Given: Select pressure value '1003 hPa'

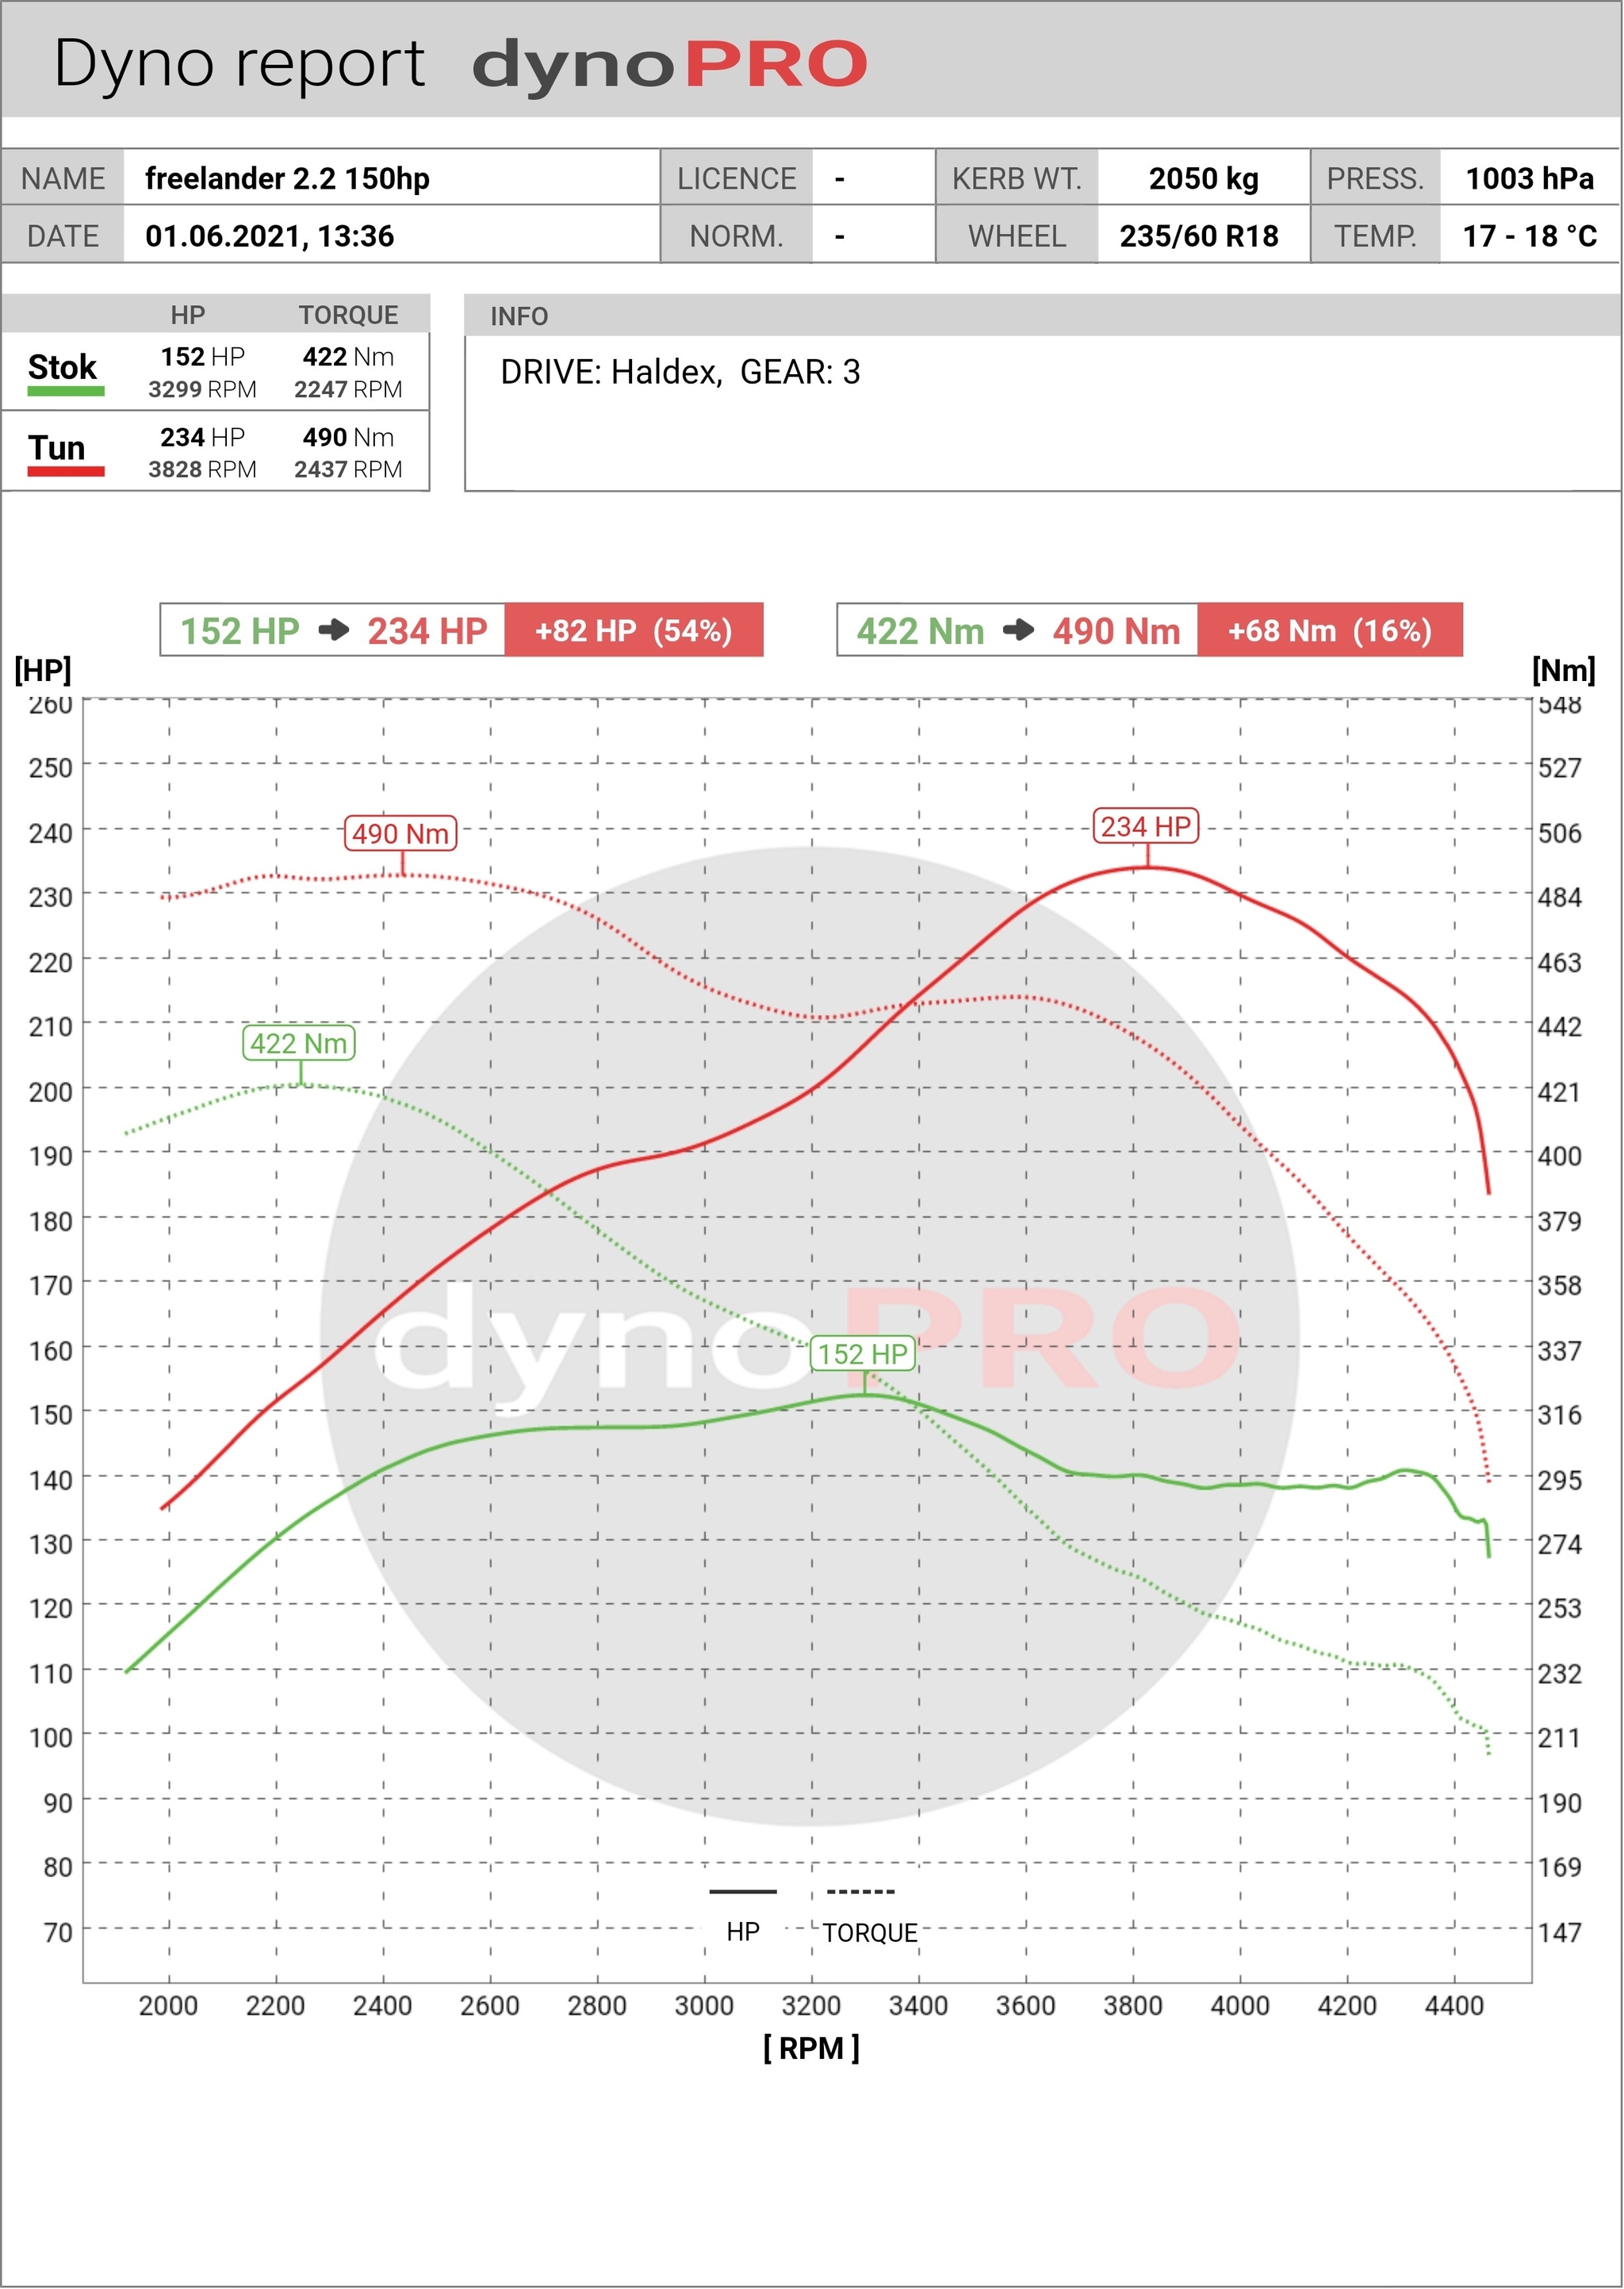Looking at the screenshot, I should coord(1530,179).
